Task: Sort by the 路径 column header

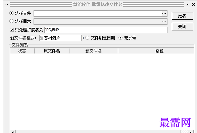Action: coord(156,51)
